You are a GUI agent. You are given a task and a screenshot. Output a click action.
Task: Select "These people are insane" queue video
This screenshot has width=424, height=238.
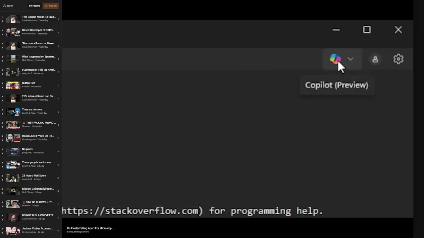click(x=36, y=162)
